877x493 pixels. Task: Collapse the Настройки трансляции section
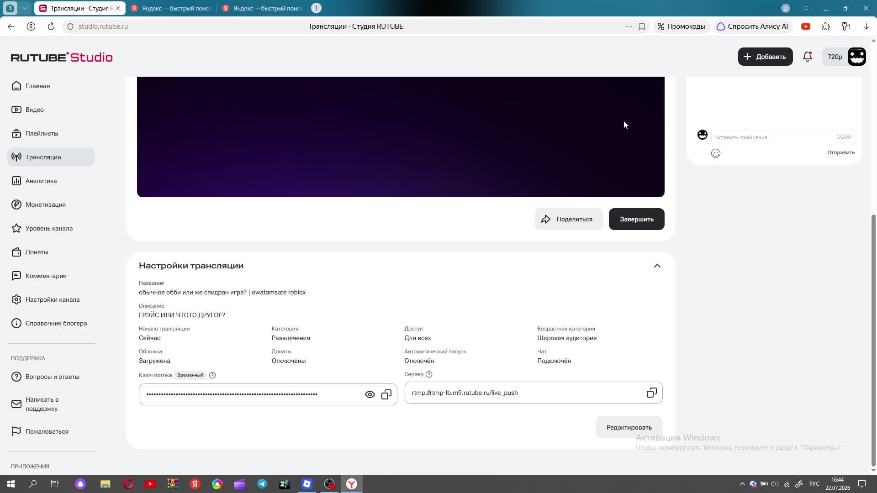pyautogui.click(x=657, y=266)
